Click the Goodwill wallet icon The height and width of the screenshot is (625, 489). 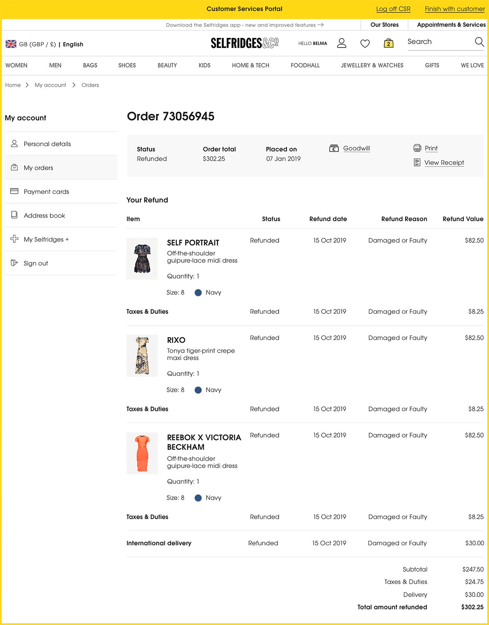pos(334,149)
